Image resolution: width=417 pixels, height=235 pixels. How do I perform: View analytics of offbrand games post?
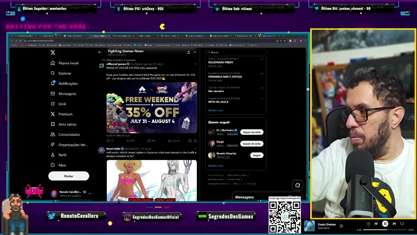coord(173,141)
